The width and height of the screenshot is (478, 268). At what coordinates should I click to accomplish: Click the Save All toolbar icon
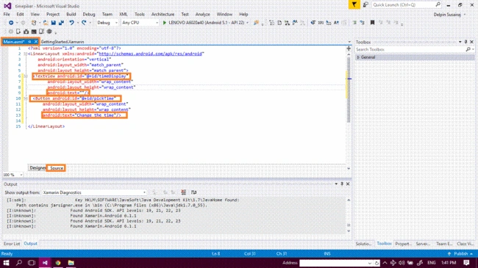tap(61, 23)
